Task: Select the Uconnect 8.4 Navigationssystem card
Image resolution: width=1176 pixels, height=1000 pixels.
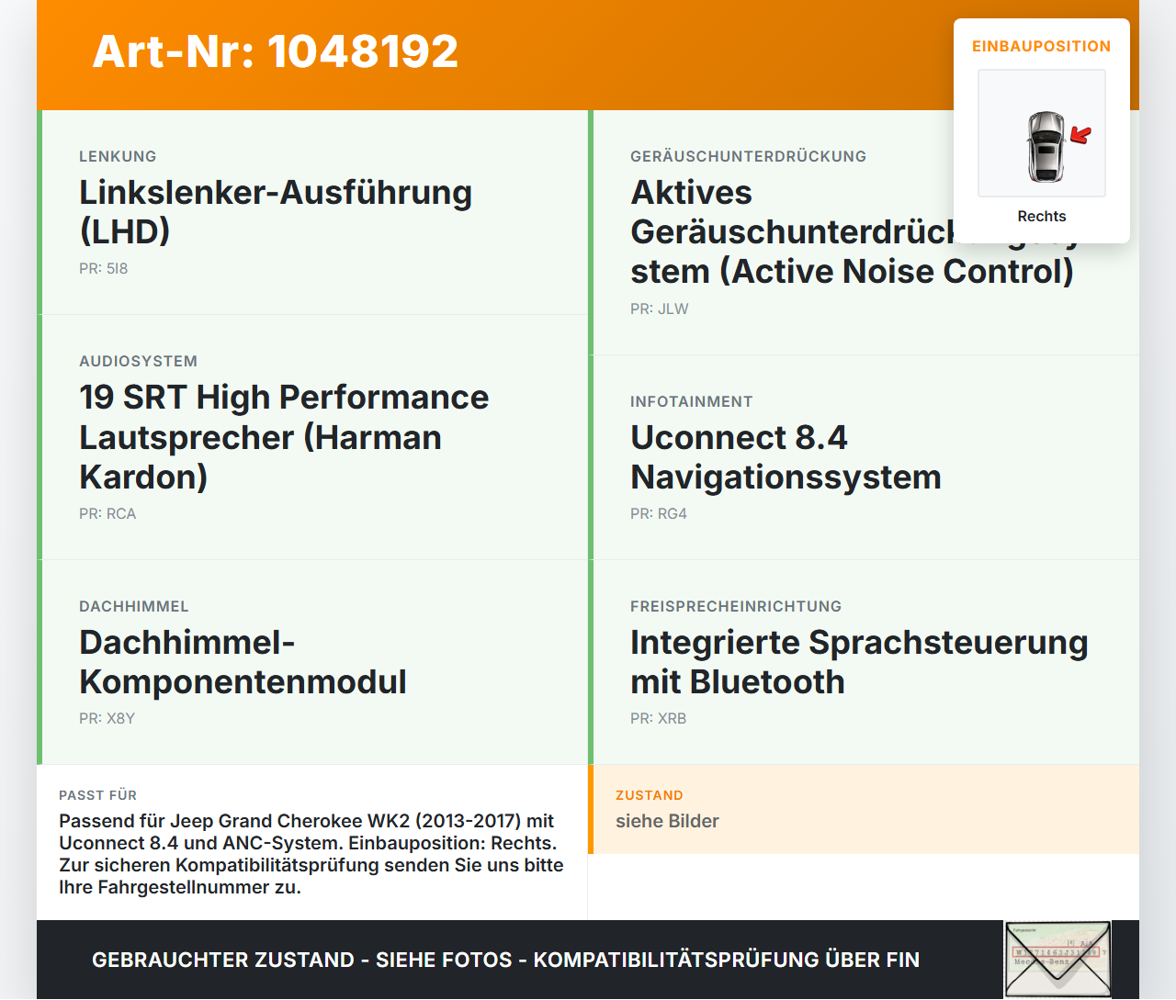Action: coord(864,457)
